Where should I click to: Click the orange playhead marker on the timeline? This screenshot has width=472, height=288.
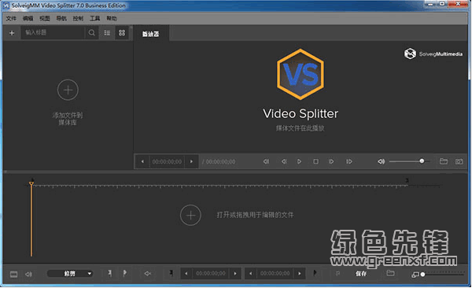click(x=31, y=183)
